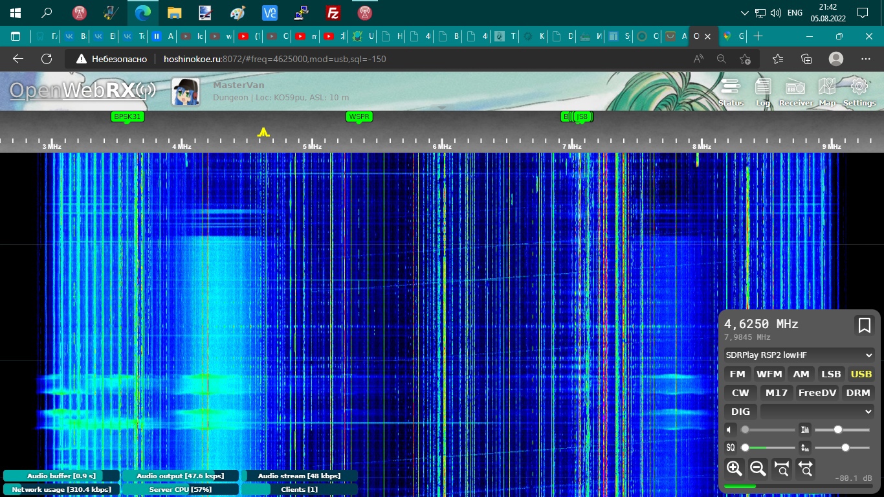This screenshot has height=497, width=884.
Task: Click the squelch level slider
Action: click(x=769, y=447)
